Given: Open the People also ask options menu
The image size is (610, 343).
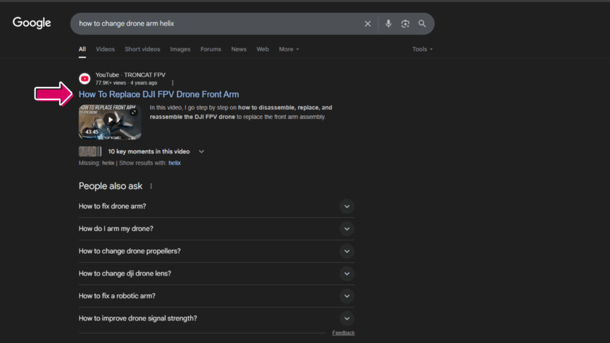Looking at the screenshot, I should click(x=151, y=186).
